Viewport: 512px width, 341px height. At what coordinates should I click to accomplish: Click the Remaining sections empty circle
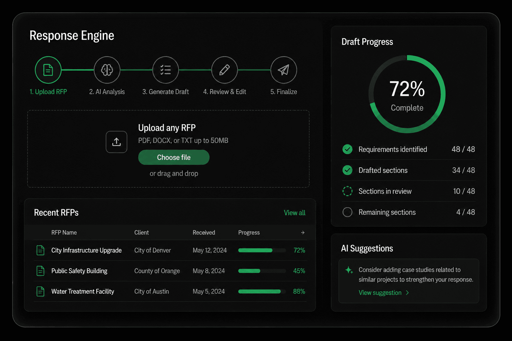(x=347, y=212)
